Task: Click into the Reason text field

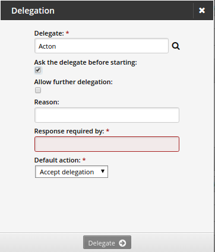Action: pyautogui.click(x=107, y=115)
